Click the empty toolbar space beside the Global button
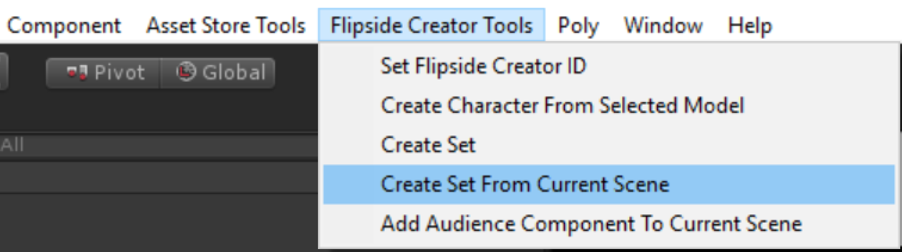This screenshot has height=252, width=902. pos(297,73)
